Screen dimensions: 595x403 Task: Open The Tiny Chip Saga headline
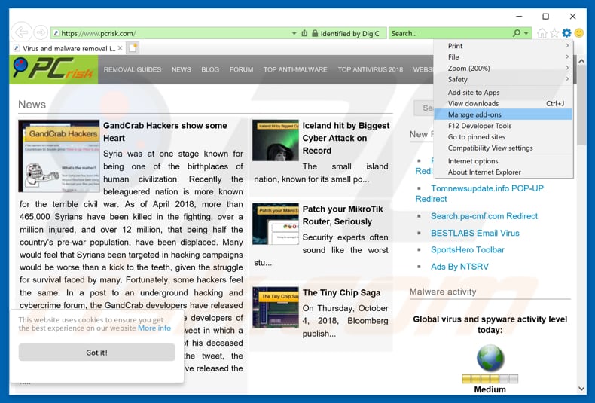341,292
